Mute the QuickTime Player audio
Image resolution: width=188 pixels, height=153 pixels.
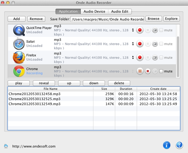click(161, 30)
